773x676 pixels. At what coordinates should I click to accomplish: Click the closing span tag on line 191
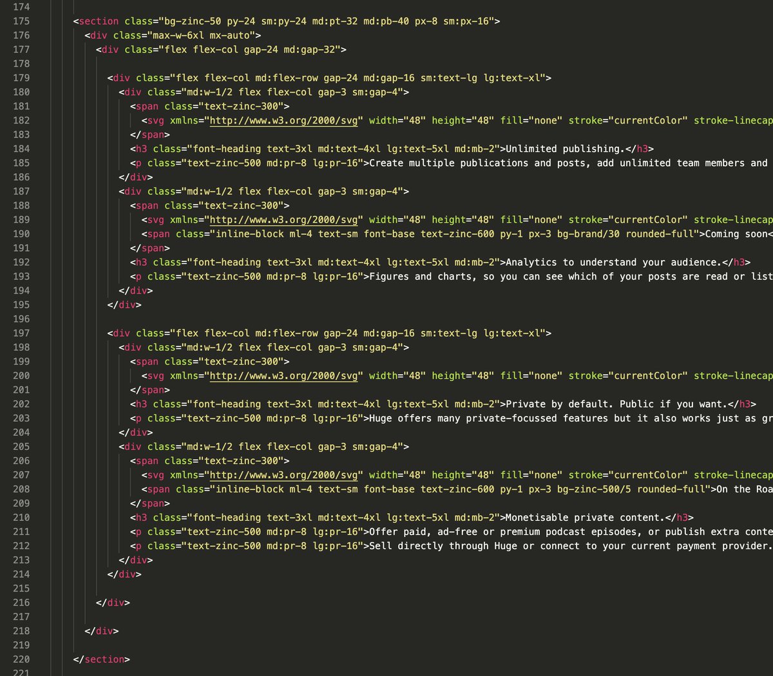click(150, 248)
